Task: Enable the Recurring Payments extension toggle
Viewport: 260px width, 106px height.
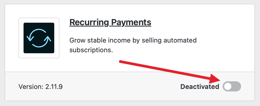Action: click(x=232, y=87)
